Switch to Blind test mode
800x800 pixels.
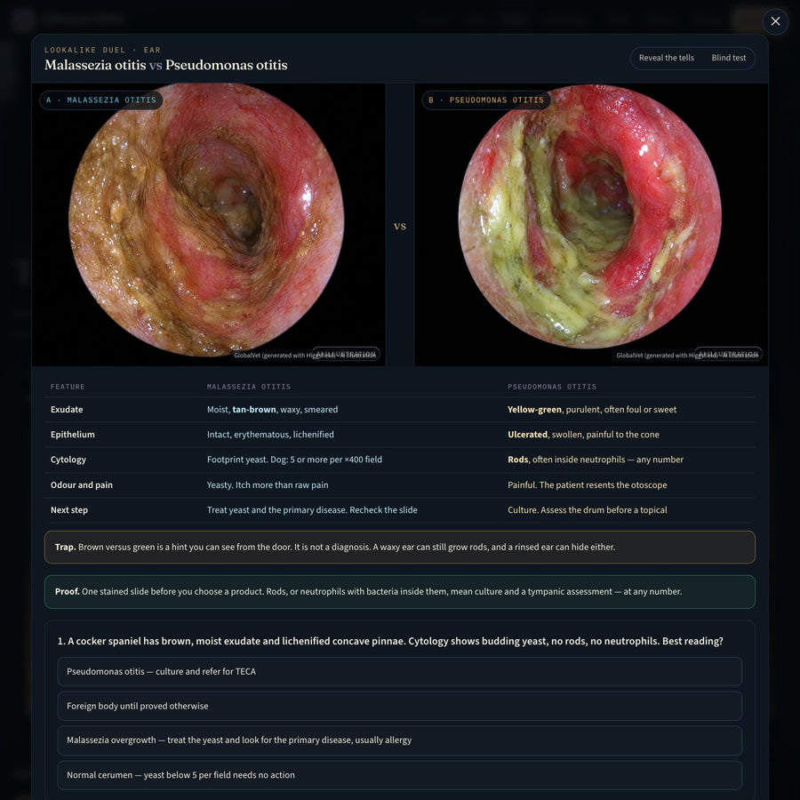(729, 58)
